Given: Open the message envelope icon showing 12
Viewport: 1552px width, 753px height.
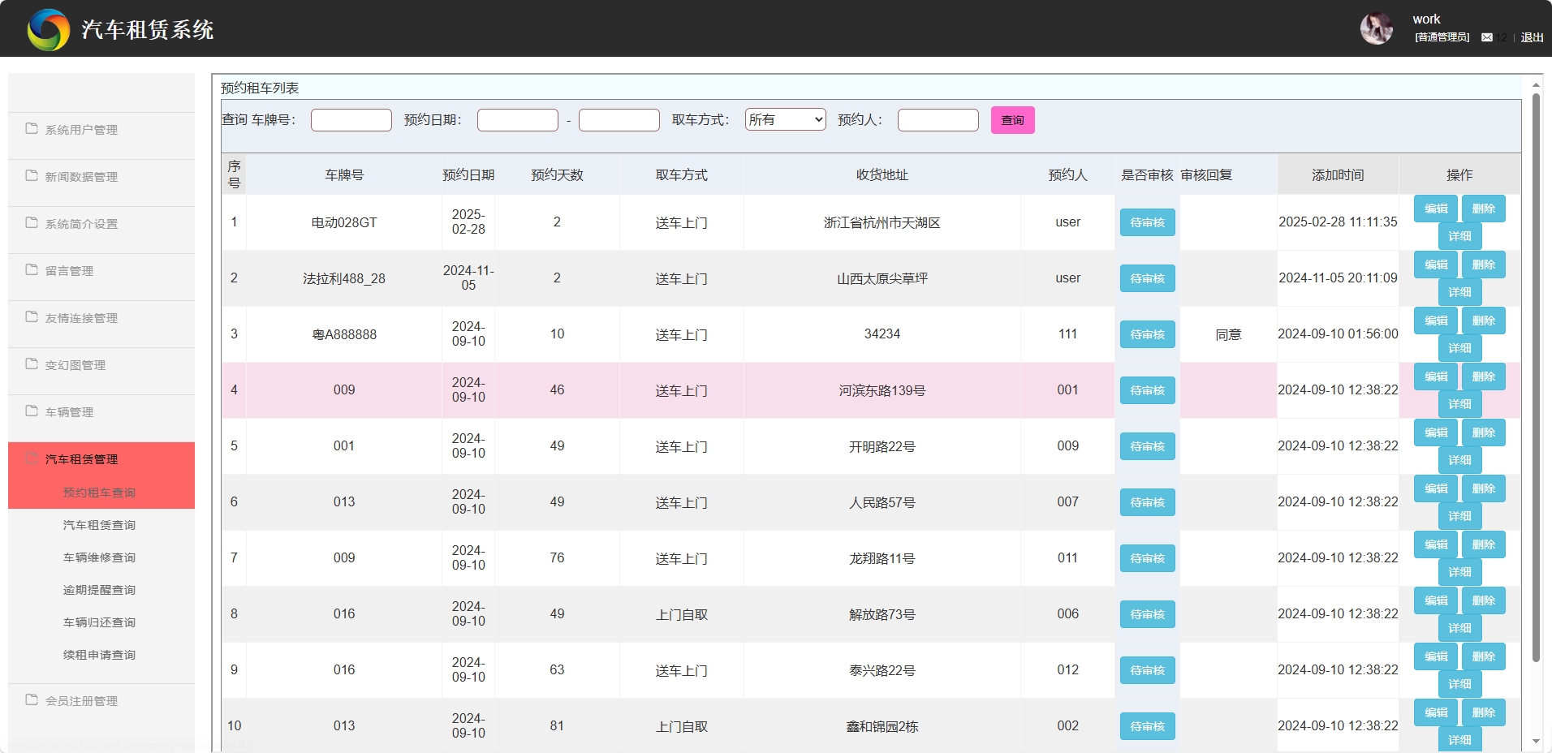Looking at the screenshot, I should coord(1488,37).
